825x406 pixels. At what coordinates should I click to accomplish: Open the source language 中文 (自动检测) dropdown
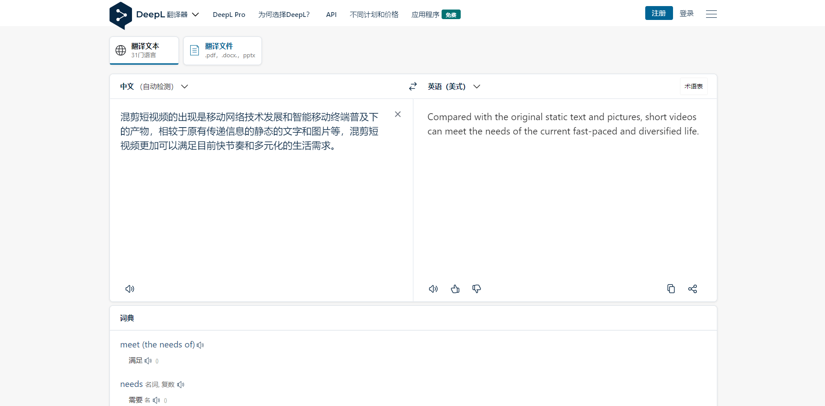click(154, 86)
